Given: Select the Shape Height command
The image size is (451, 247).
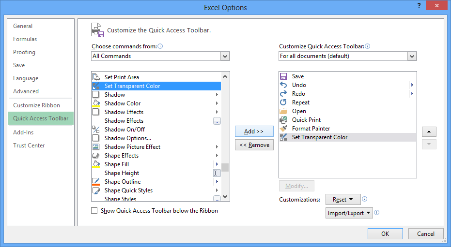Looking at the screenshot, I should point(156,173).
